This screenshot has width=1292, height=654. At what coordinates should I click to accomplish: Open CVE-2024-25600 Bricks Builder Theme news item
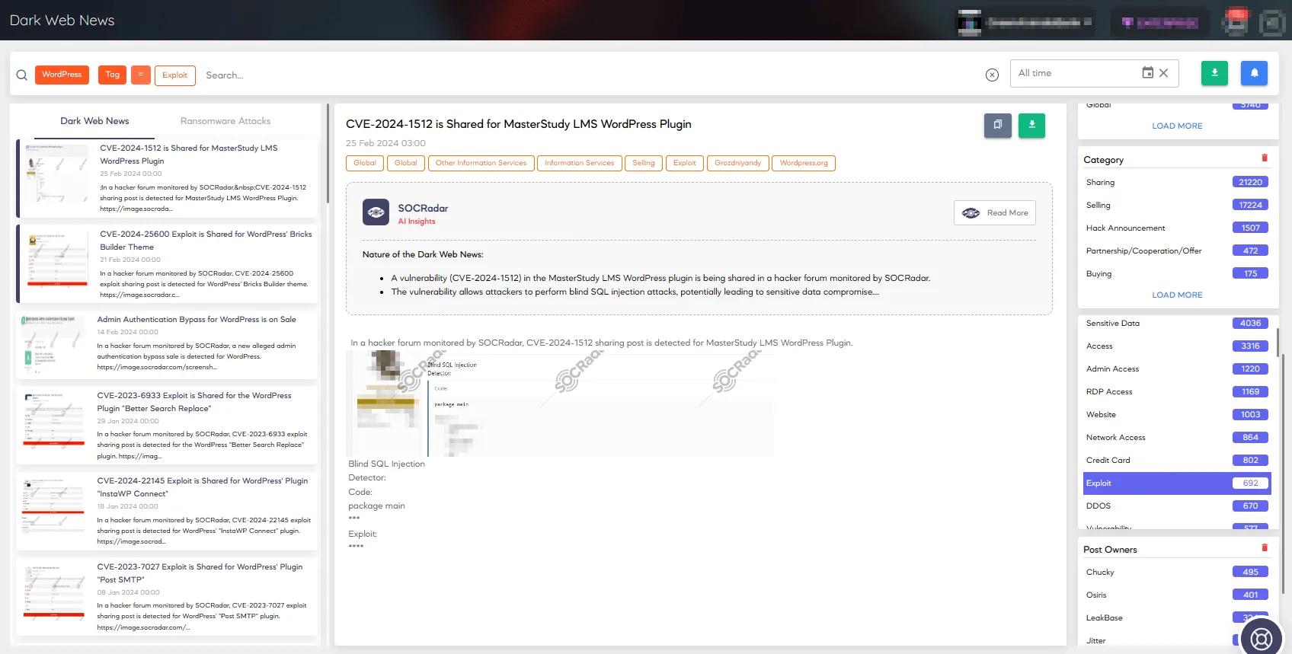tap(167, 263)
